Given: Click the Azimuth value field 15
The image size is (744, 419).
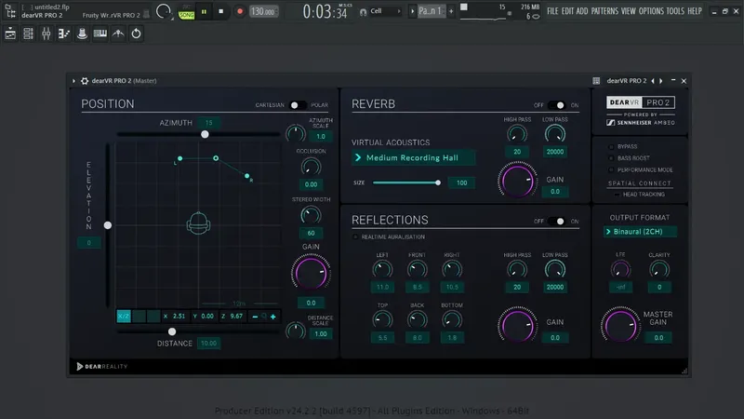Looking at the screenshot, I should pyautogui.click(x=208, y=123).
